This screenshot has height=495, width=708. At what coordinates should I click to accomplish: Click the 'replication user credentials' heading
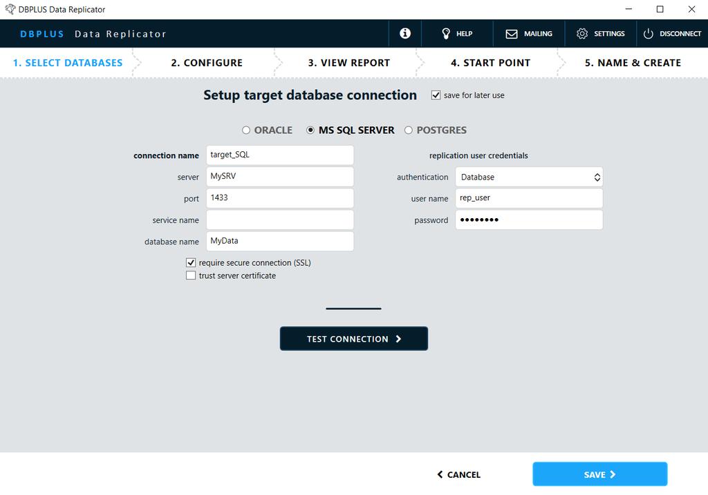pos(478,155)
